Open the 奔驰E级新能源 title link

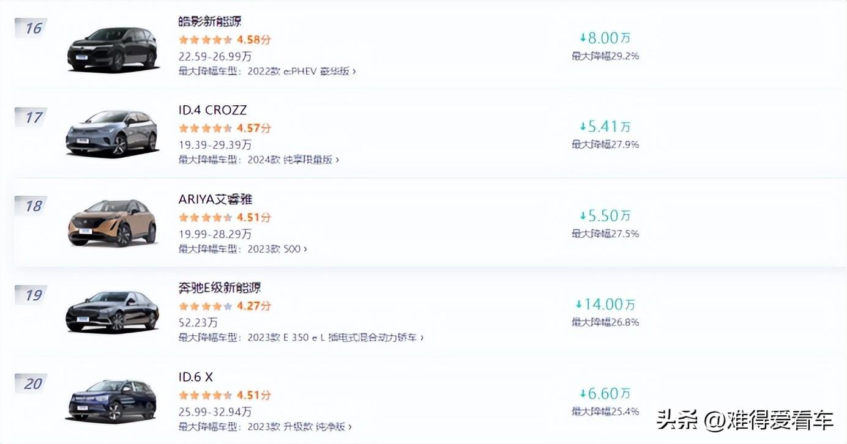click(220, 287)
